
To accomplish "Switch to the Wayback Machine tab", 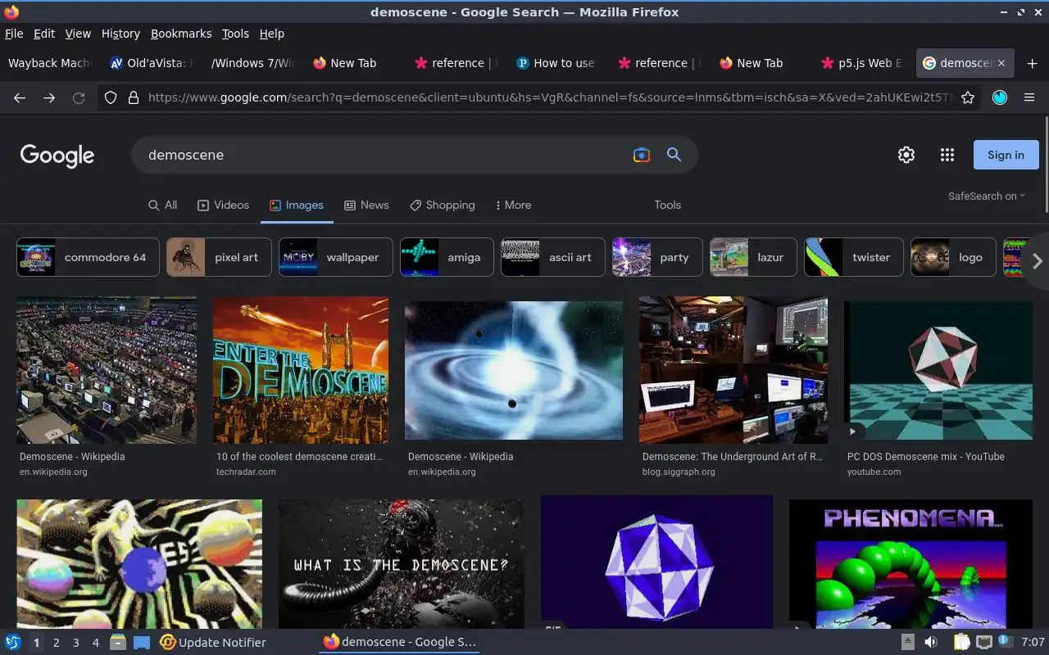I will [x=49, y=63].
